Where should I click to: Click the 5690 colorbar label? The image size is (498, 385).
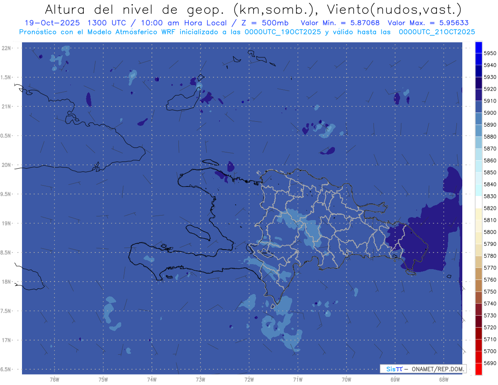click(x=490, y=363)
